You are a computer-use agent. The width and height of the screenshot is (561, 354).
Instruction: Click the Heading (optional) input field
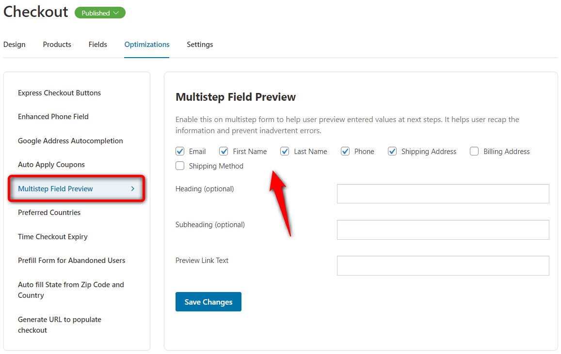tap(443, 194)
